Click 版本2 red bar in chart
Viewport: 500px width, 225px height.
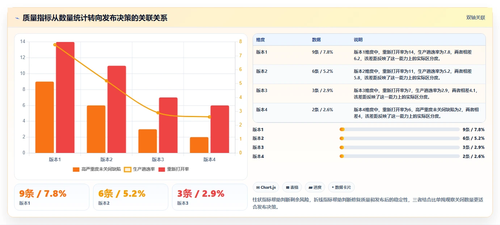(x=117, y=109)
